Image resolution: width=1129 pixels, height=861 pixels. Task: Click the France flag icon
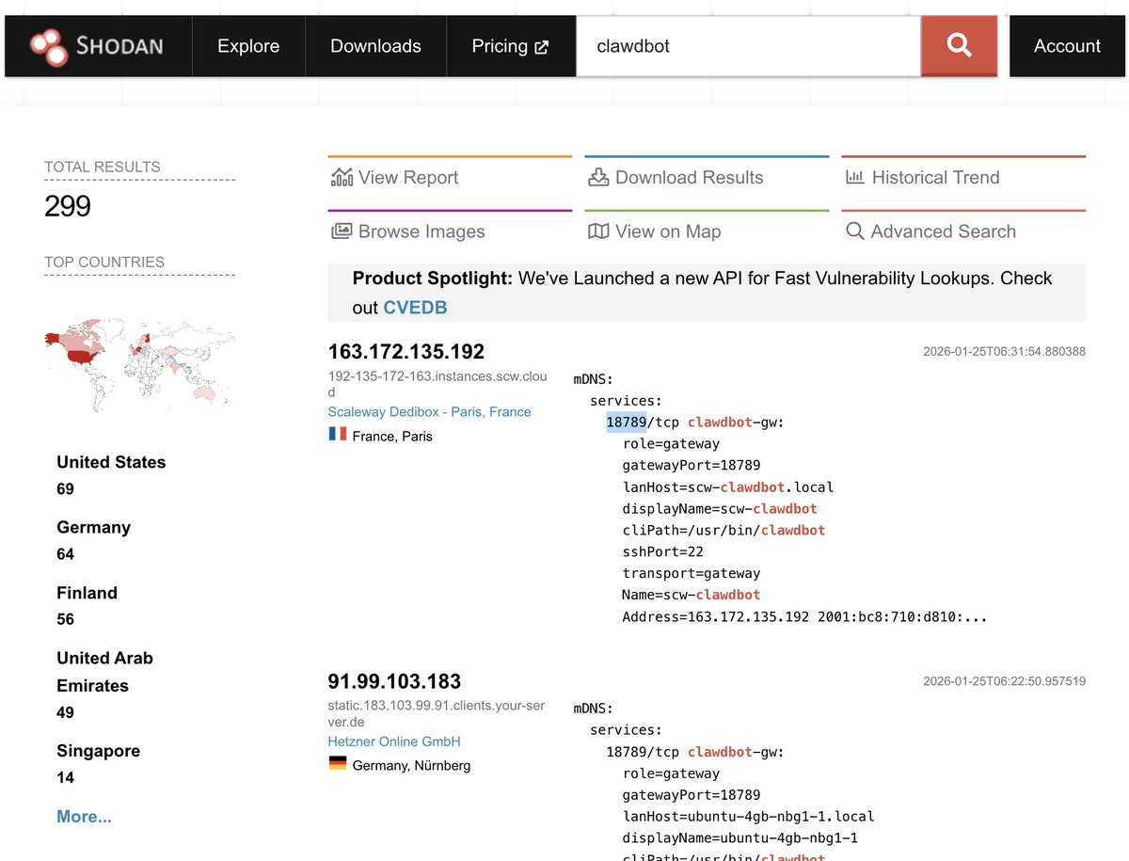point(338,435)
